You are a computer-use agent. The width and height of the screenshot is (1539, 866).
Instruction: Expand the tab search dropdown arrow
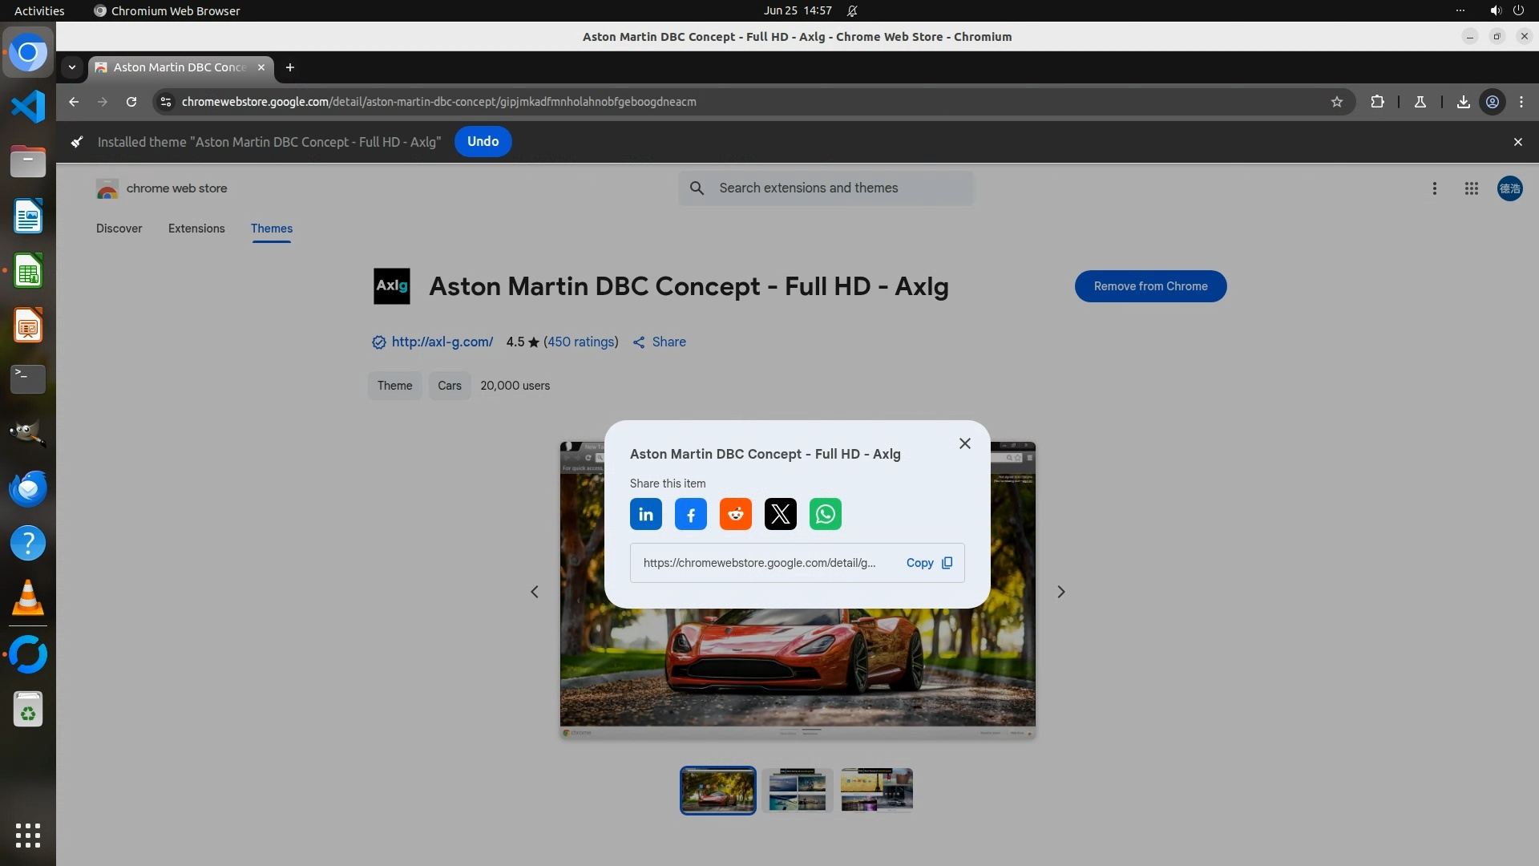72,67
